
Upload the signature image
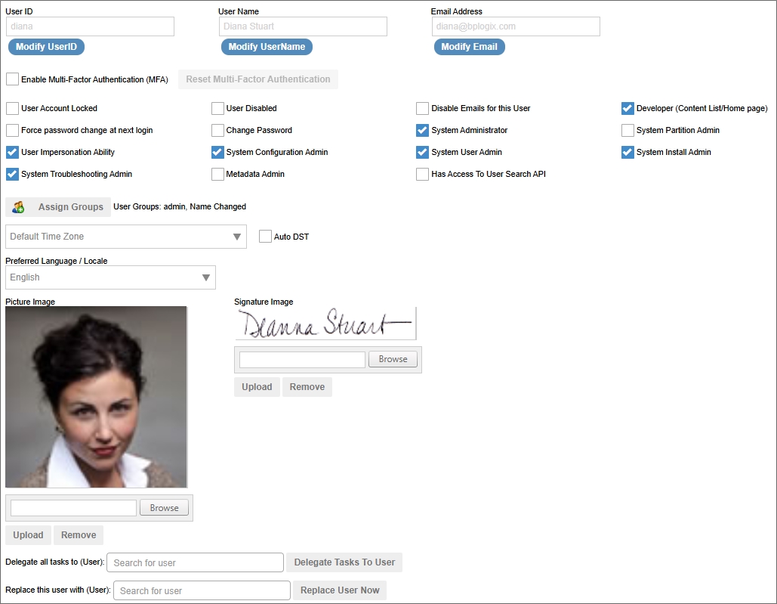pyautogui.click(x=257, y=387)
